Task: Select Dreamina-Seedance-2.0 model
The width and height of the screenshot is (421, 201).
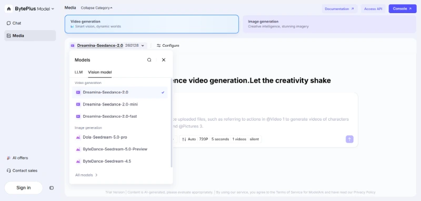Action: [120, 92]
